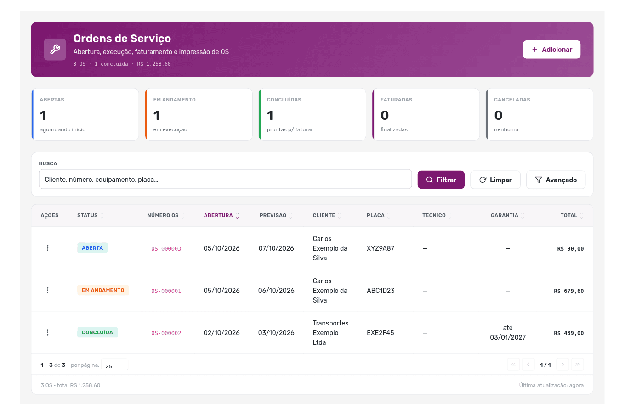Clear filters with Limpar button
This screenshot has height=404, width=625.
495,180
